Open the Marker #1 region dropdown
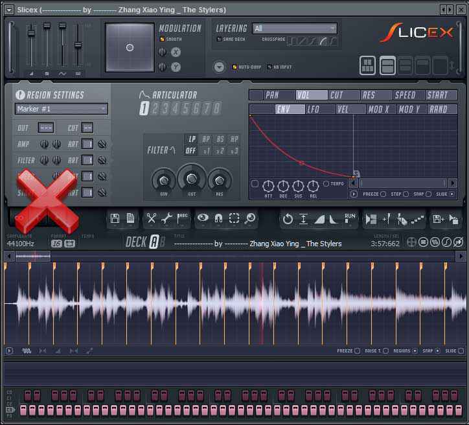This screenshot has width=469, height=425. click(x=61, y=109)
